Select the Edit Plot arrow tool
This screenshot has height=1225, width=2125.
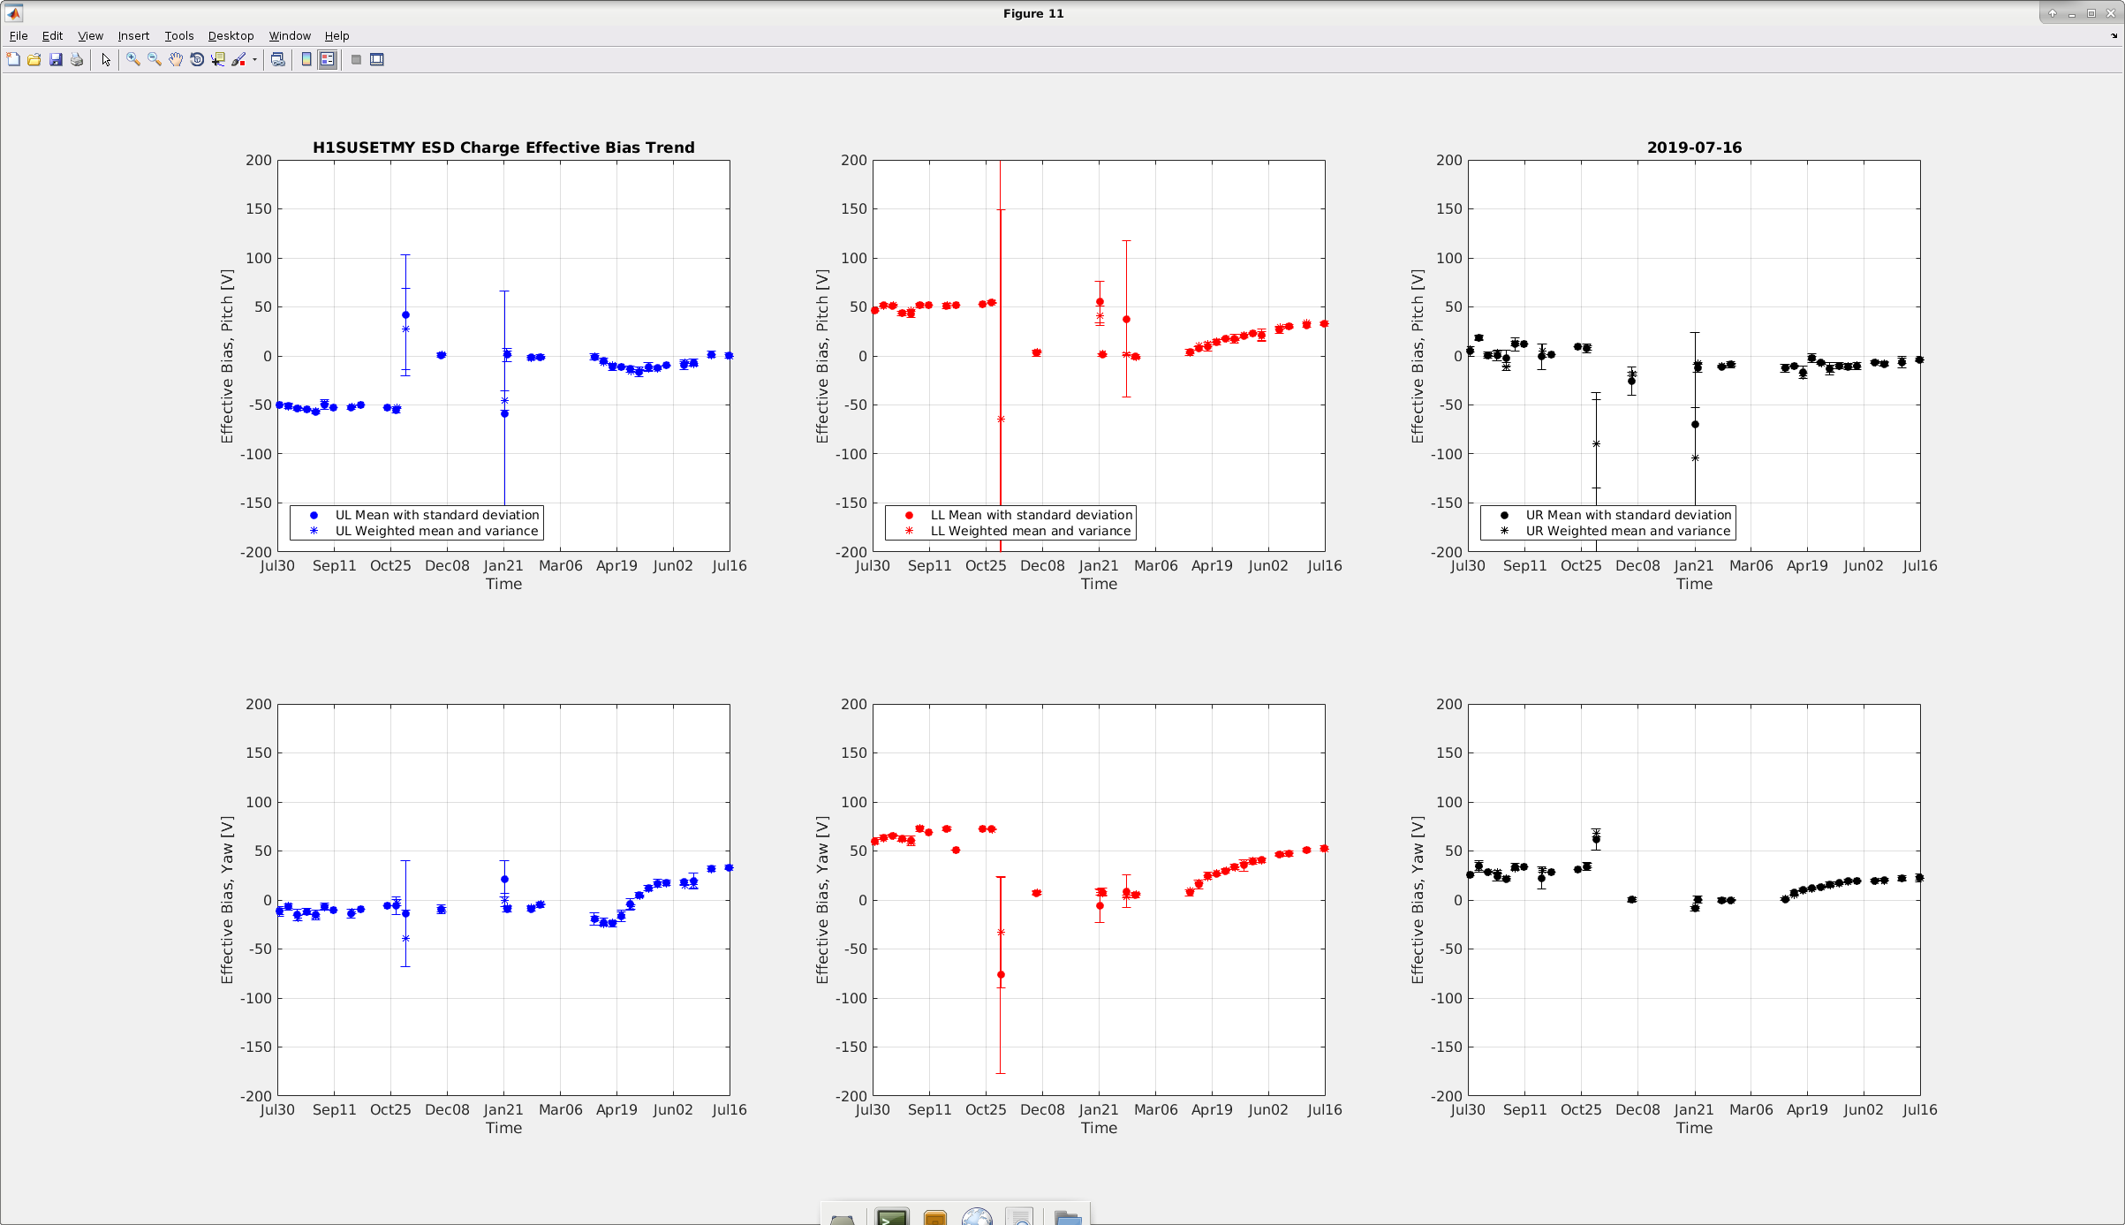(x=106, y=59)
